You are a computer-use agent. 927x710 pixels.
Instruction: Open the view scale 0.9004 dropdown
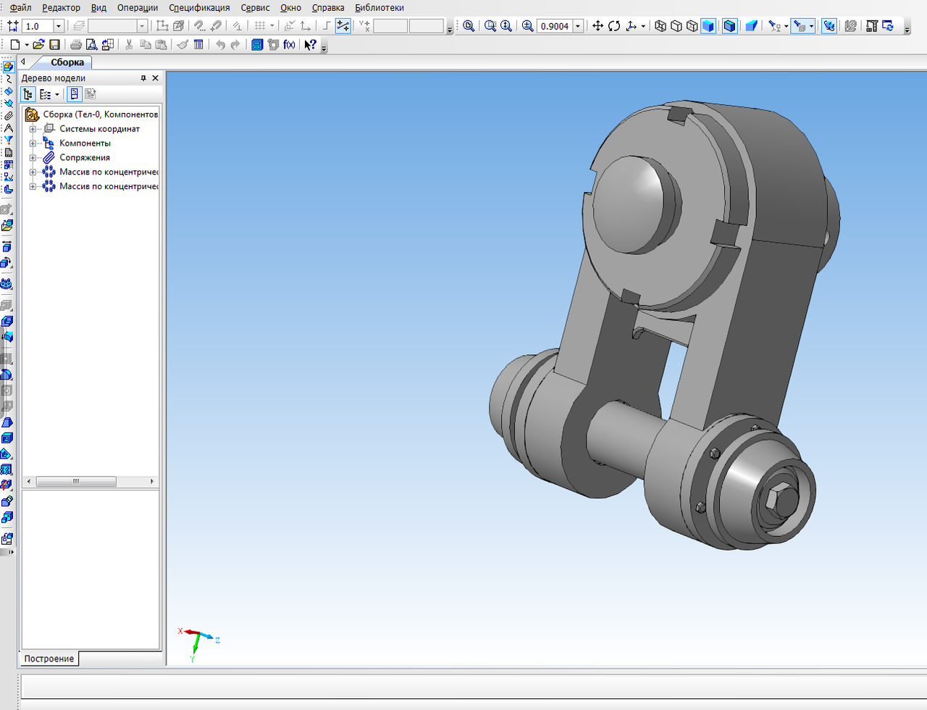(x=578, y=26)
